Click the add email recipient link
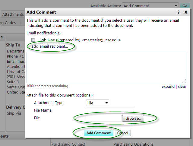Image resolution: width=193 pixels, height=146 pixels. [x=49, y=46]
